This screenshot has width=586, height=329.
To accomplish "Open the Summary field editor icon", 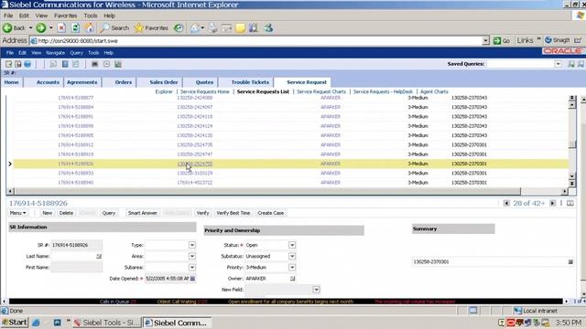I will (x=570, y=262).
